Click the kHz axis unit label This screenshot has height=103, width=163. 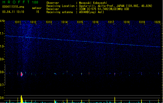point(2,21)
